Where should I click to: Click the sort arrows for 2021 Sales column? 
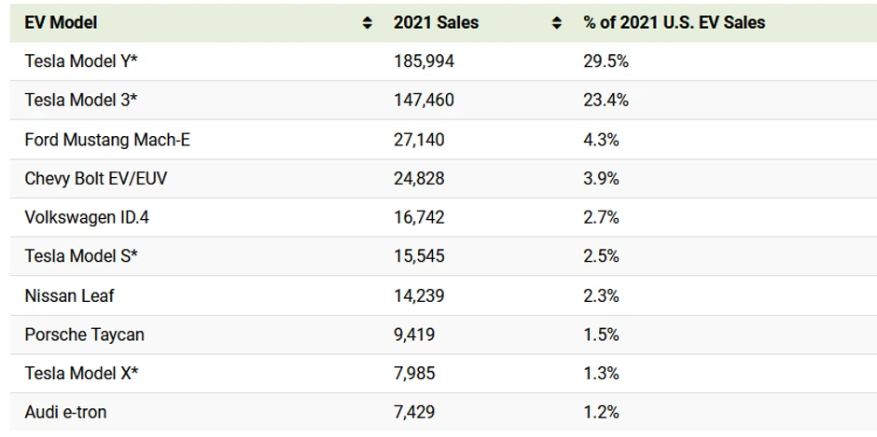[557, 22]
